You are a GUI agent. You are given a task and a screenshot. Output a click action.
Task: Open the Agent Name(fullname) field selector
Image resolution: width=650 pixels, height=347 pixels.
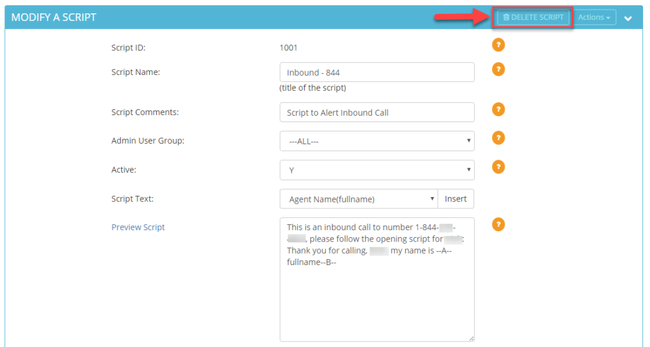click(x=359, y=199)
